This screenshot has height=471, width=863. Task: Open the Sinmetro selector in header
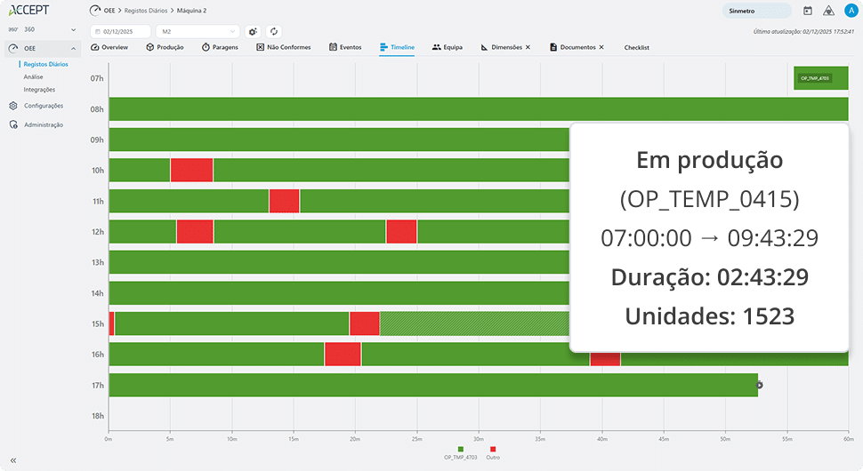[756, 11]
